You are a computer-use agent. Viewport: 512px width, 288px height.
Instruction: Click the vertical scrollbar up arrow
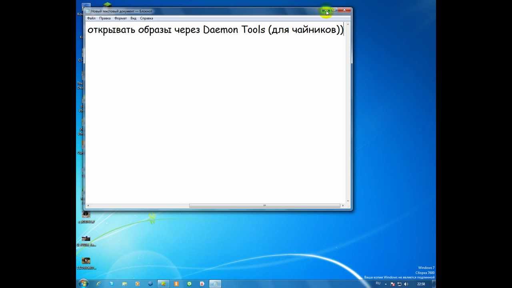348,24
